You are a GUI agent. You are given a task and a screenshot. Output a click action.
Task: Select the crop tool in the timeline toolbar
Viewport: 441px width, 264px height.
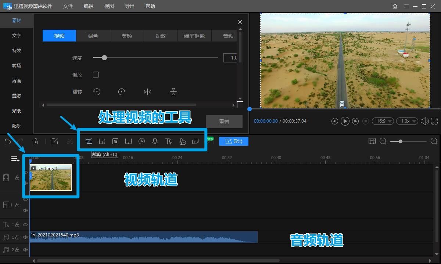click(89, 141)
